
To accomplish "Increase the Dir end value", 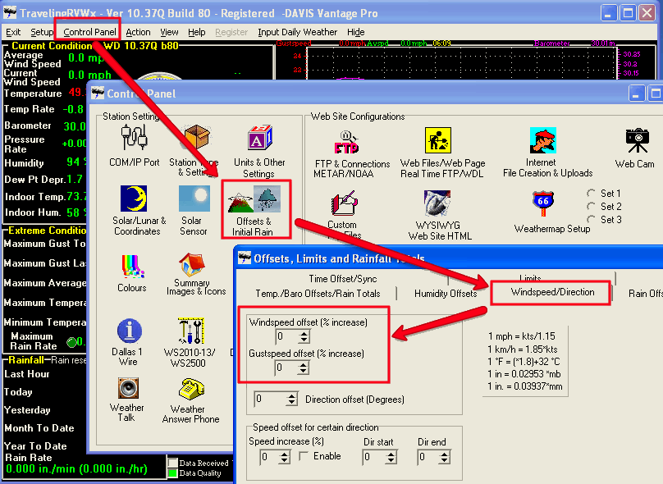I will tap(444, 454).
